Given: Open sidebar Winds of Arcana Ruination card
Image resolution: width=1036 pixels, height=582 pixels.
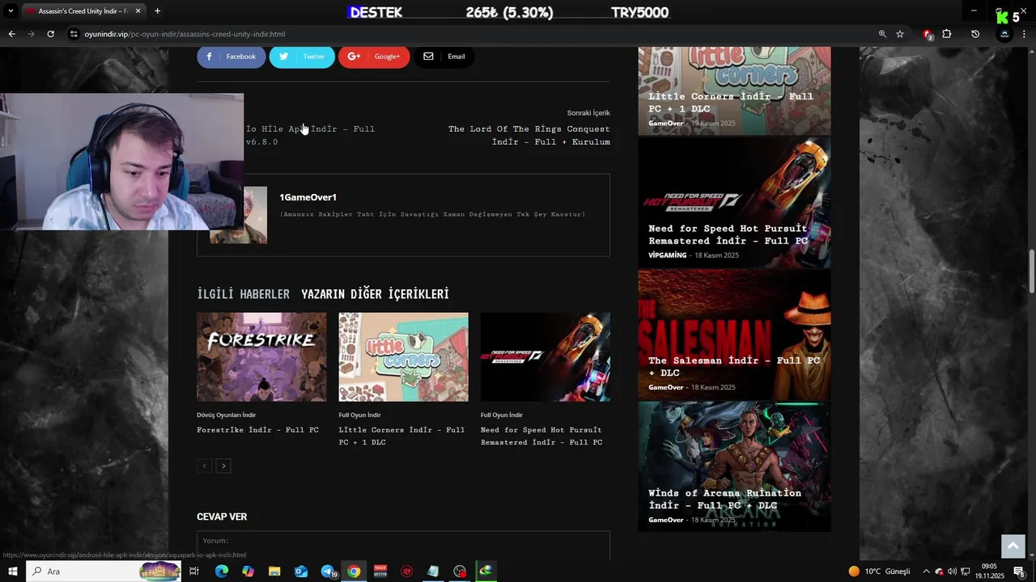Looking at the screenshot, I should (734, 467).
